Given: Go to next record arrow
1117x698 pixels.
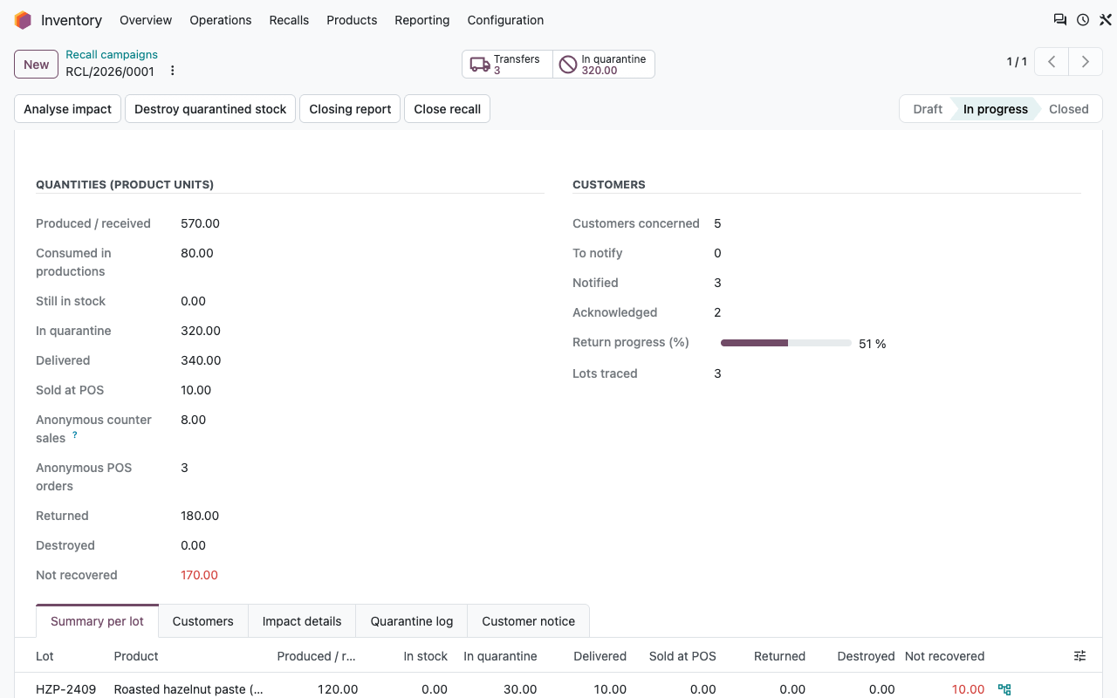Looking at the screenshot, I should (1086, 62).
